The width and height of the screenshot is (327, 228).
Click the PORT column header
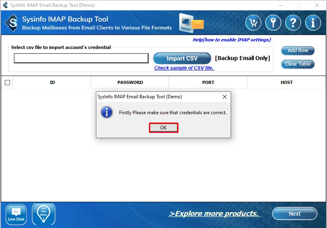[208, 82]
